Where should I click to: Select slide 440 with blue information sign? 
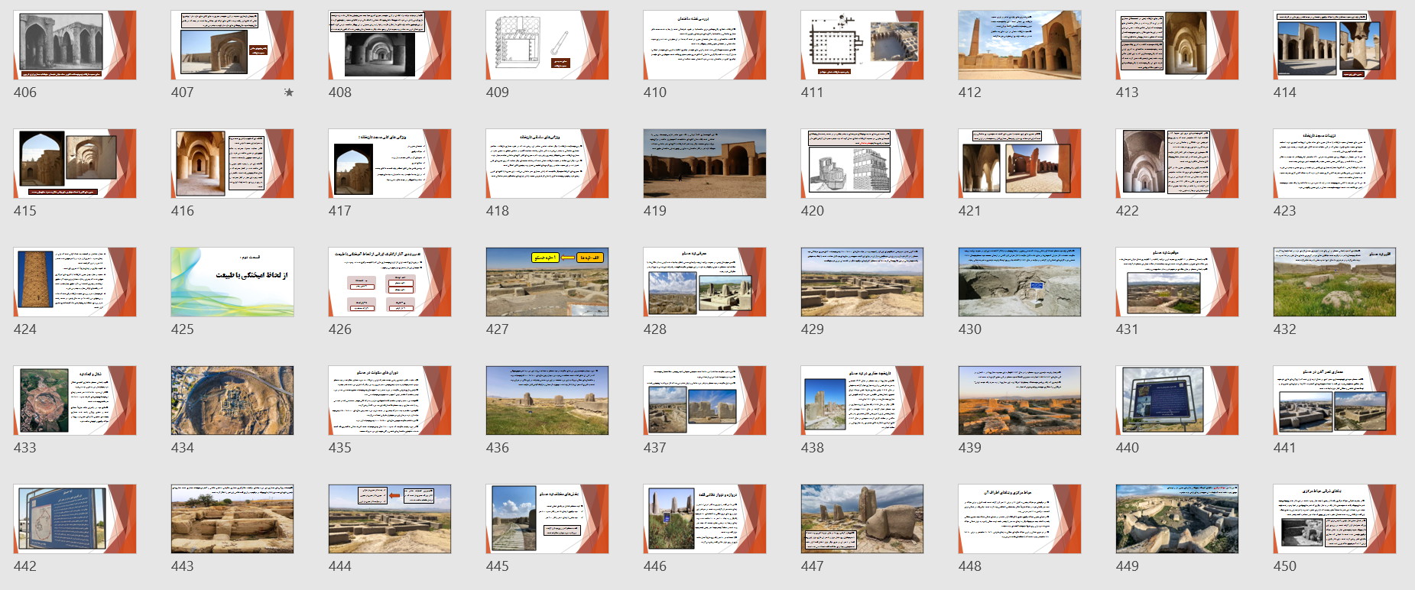coord(1177,400)
